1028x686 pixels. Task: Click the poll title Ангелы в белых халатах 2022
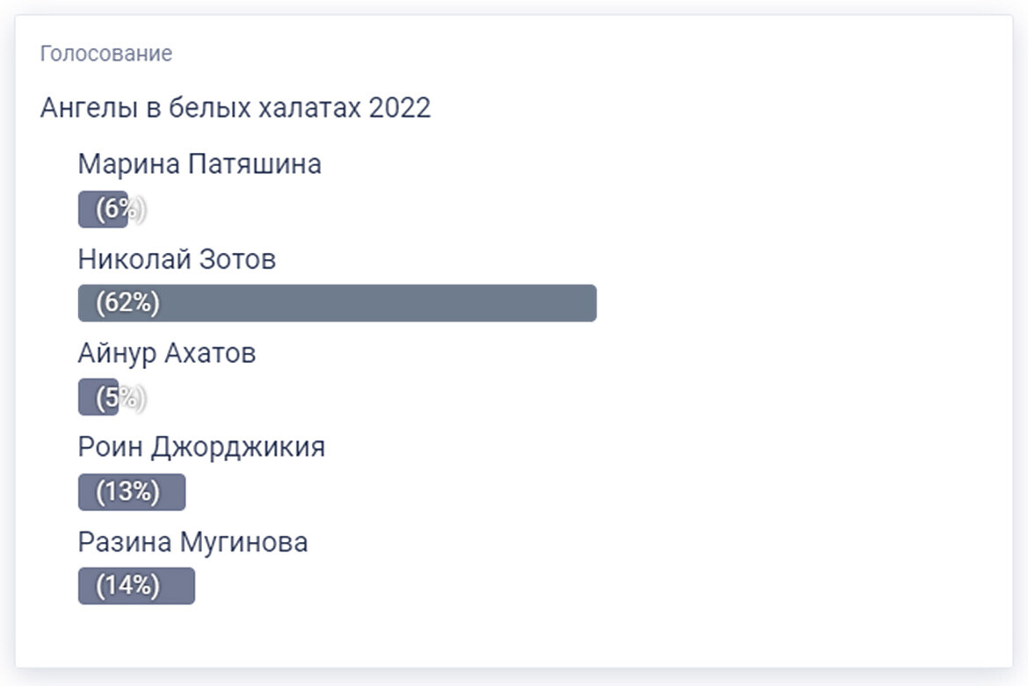pyautogui.click(x=235, y=108)
